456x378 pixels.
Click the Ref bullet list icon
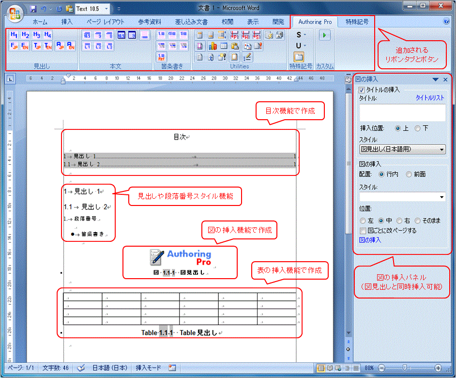coord(161,57)
